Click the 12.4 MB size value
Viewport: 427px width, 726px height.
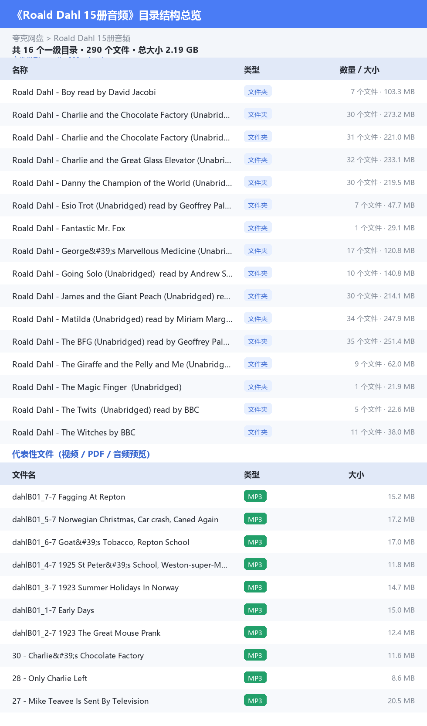pos(401,633)
